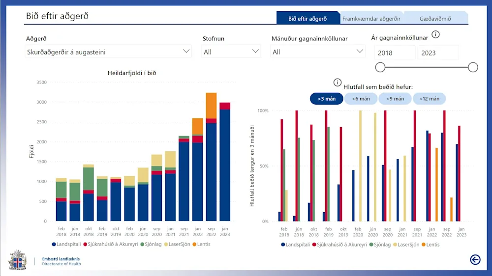Click the start year 2018 input field
The image size is (492, 276).
click(395, 53)
